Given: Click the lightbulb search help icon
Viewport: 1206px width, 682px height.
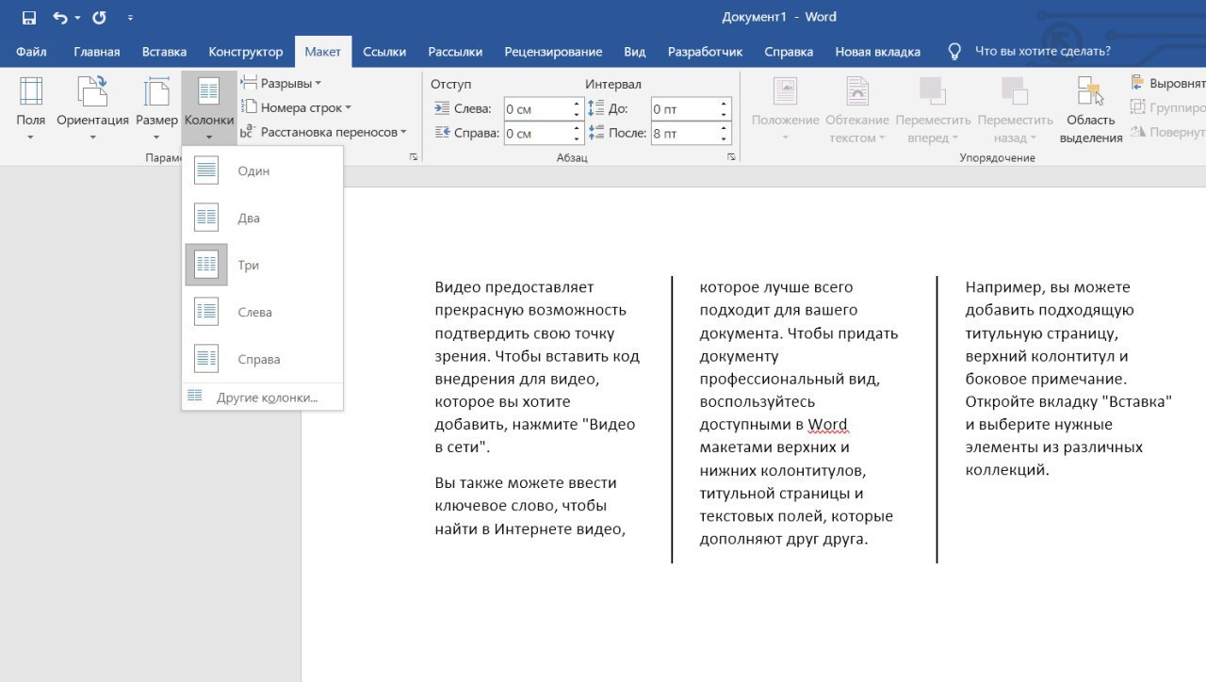Looking at the screenshot, I should [954, 52].
